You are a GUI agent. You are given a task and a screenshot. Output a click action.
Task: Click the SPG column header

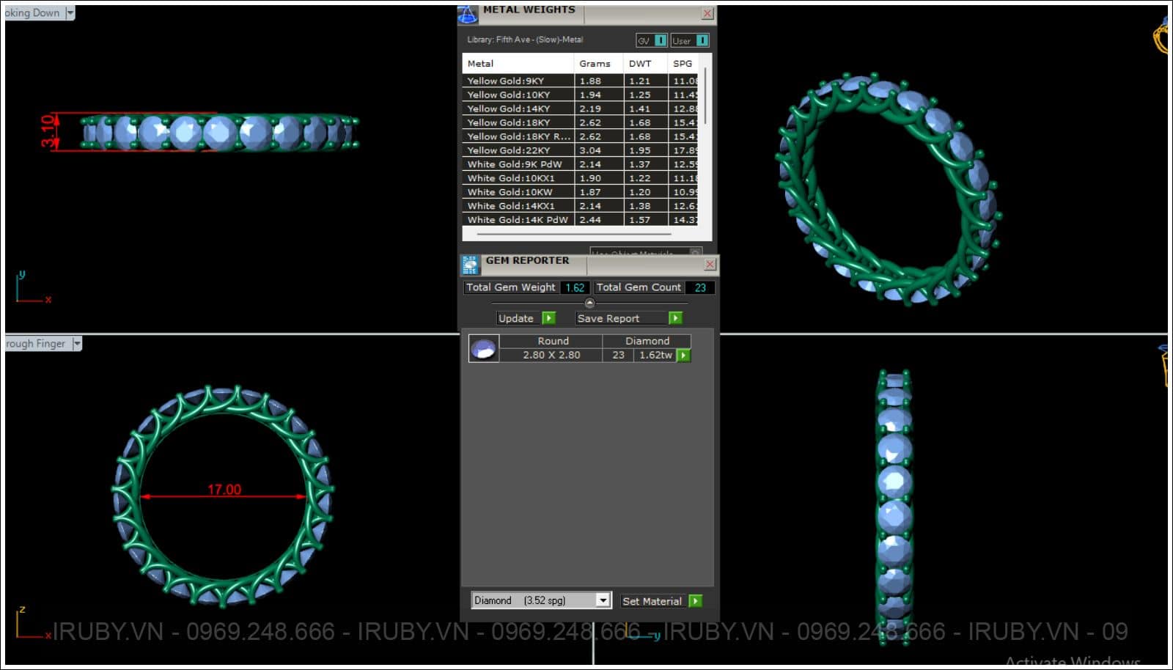tap(683, 64)
